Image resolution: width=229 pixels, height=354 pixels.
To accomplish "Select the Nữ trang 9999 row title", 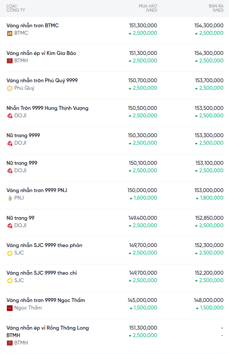I will point(23,135).
